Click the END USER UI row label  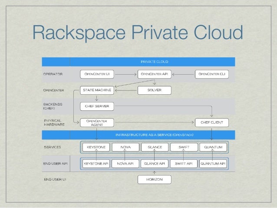[55, 179]
